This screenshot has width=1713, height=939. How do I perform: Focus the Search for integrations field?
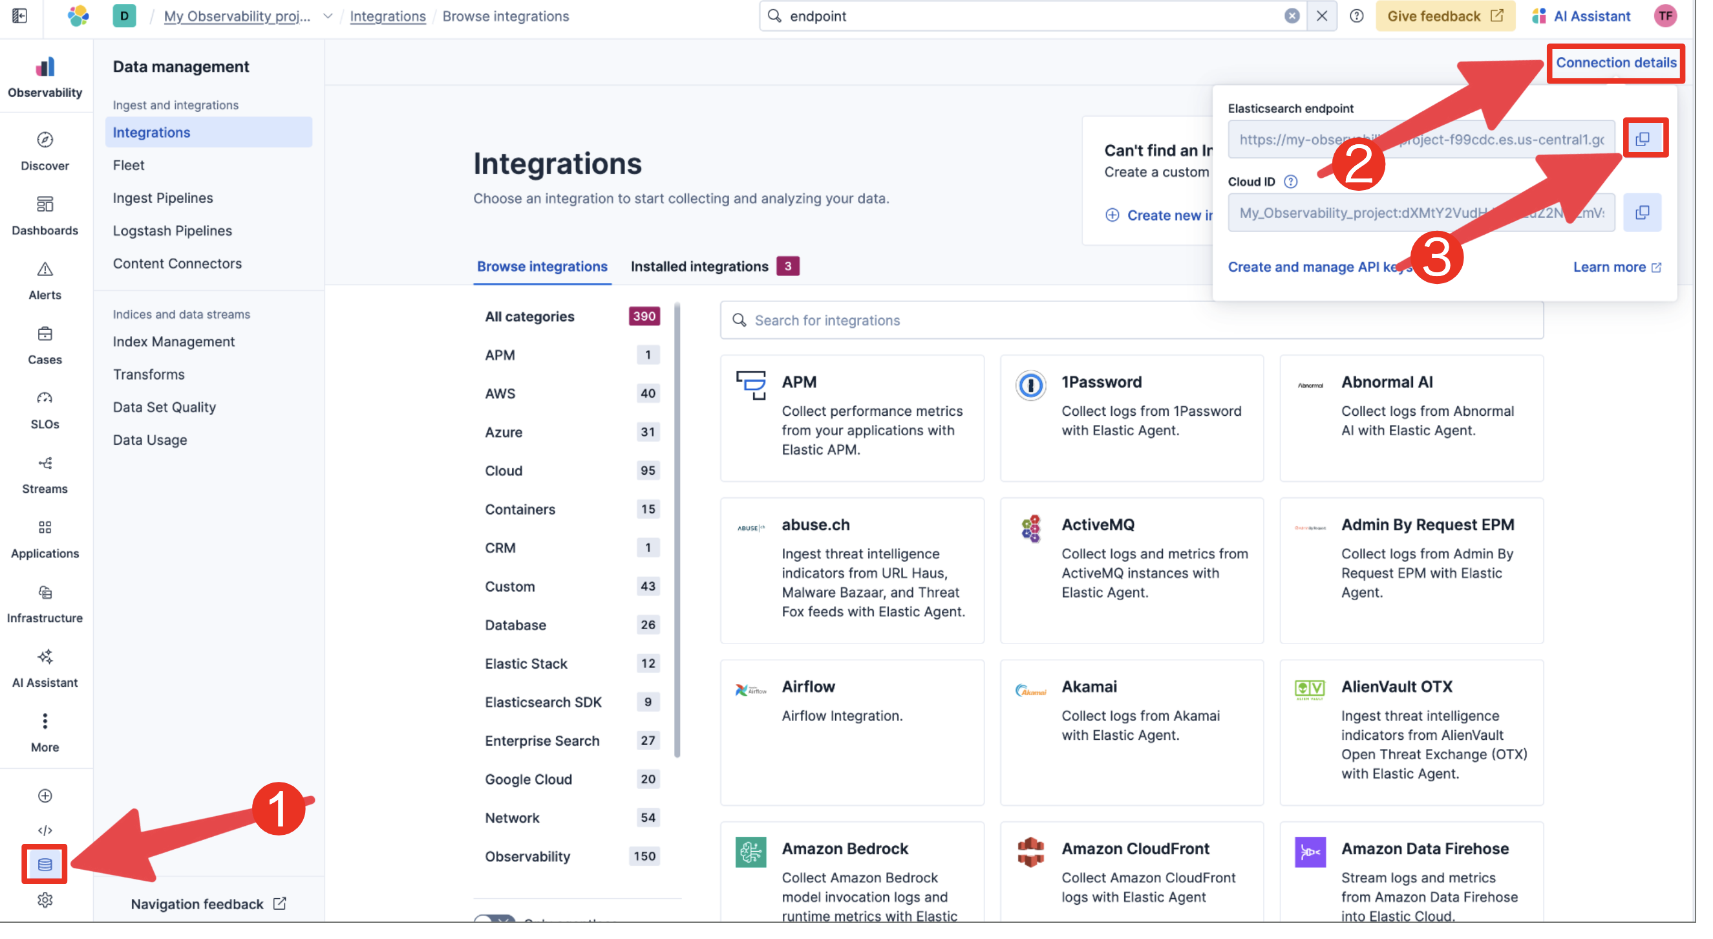point(1131,320)
